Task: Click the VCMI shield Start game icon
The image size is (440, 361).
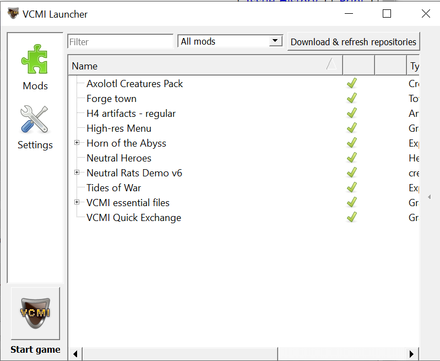Action: (35, 313)
